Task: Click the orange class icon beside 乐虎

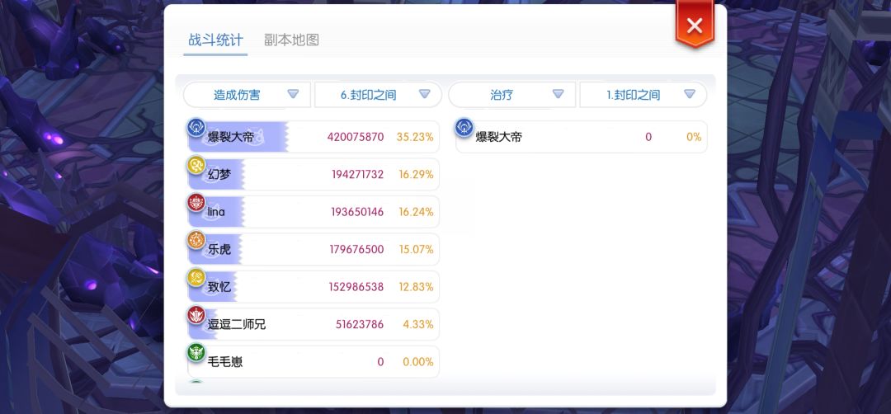Action: click(196, 240)
